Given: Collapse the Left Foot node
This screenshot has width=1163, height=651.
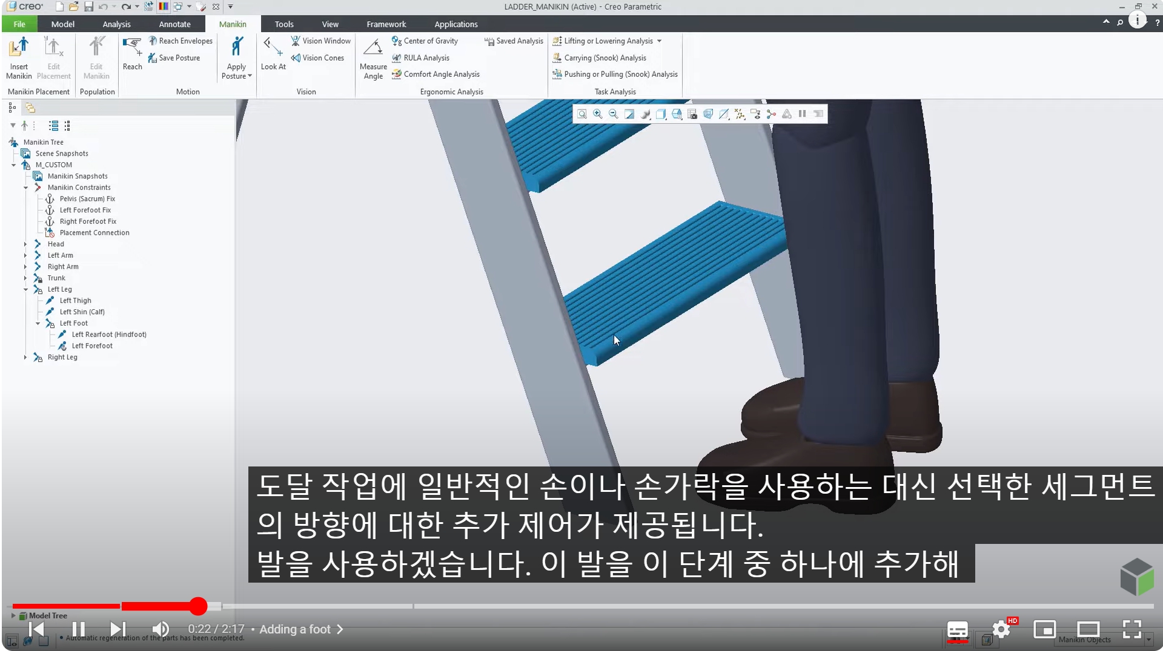Looking at the screenshot, I should click(38, 324).
